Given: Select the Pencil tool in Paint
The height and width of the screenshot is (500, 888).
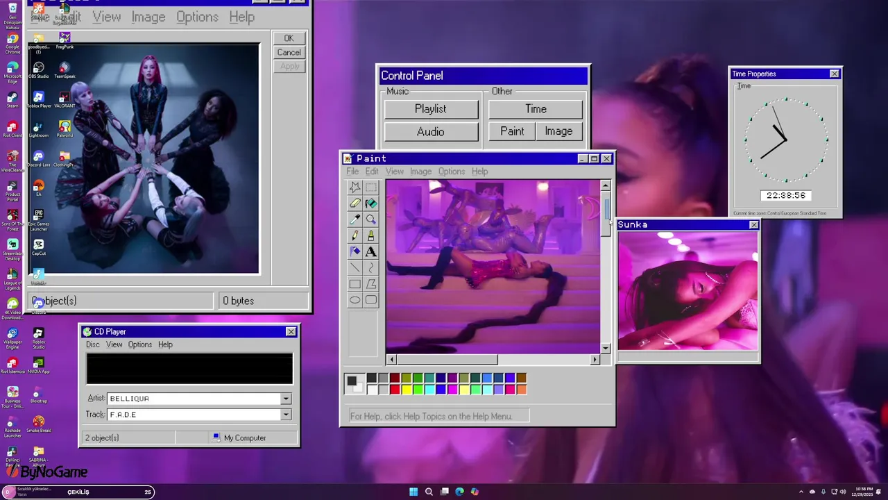Looking at the screenshot, I should (355, 235).
